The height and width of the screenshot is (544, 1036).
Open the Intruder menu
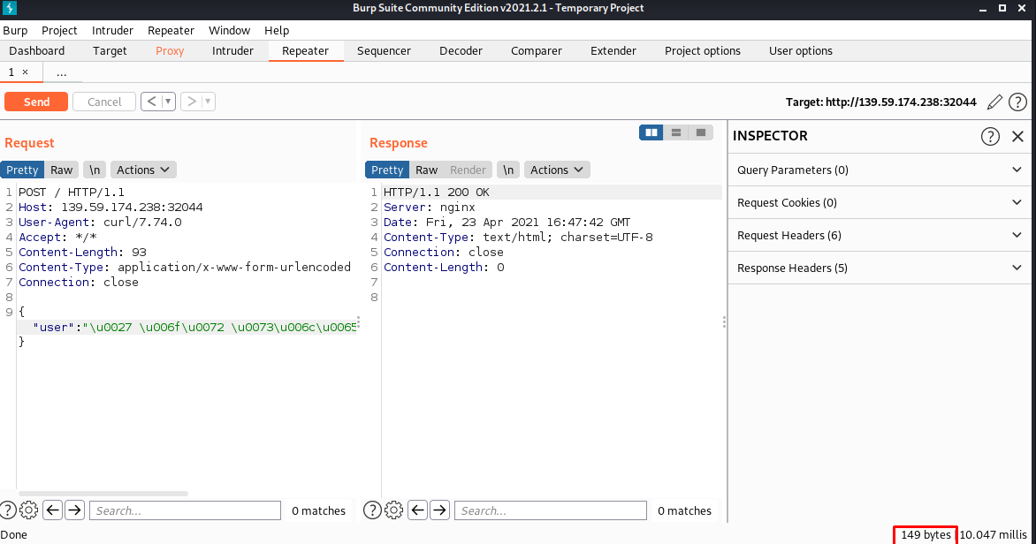pos(112,30)
